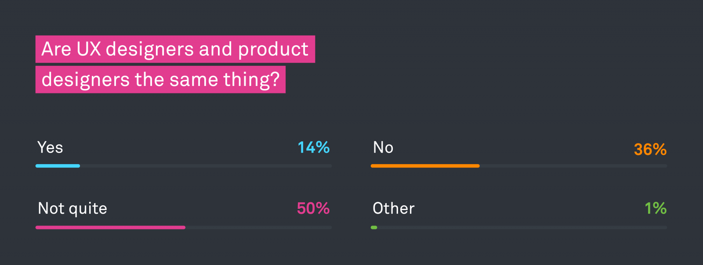Click the orange 36% value
Image resolution: width=703 pixels, height=265 pixels.
pos(650,150)
